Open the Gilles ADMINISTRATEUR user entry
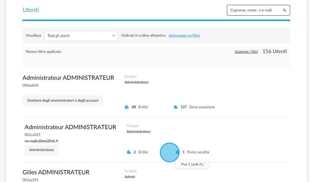The height and width of the screenshot is (182, 310). pyautogui.click(x=56, y=172)
